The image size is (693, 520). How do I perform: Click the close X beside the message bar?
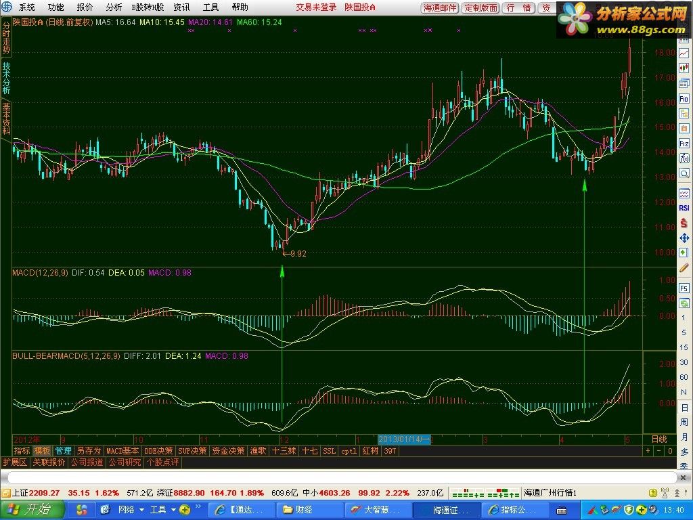coord(684,478)
